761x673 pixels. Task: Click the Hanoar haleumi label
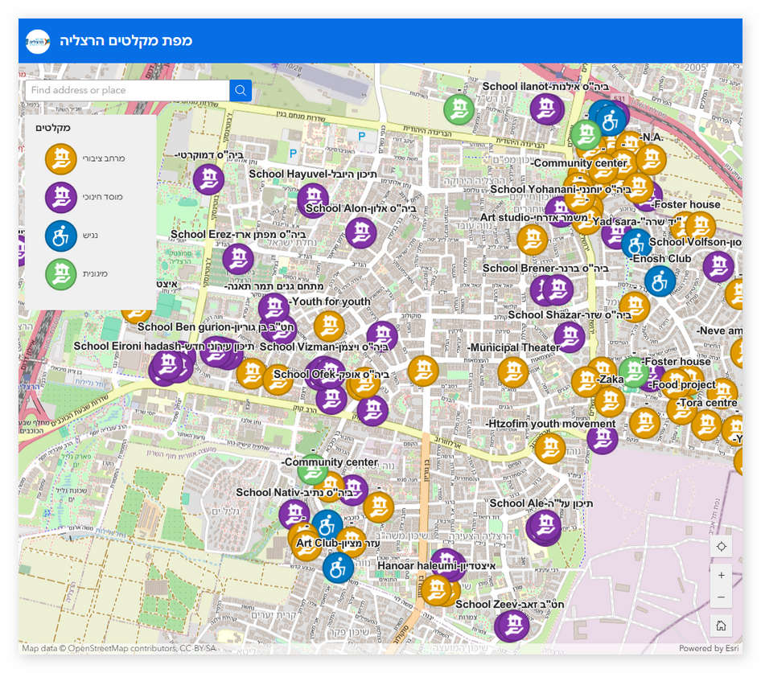[436, 566]
